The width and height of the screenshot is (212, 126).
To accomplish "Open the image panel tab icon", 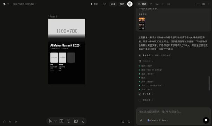I will [x=157, y=4].
